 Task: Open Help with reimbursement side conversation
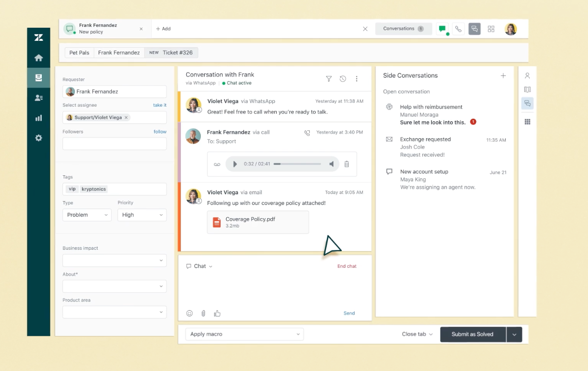(x=445, y=114)
